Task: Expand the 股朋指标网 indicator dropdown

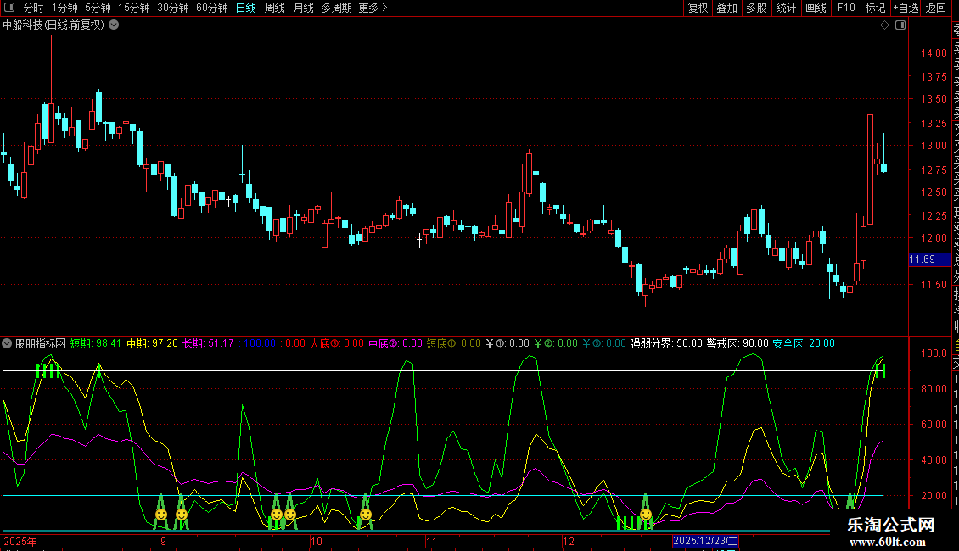Action: coord(7,343)
